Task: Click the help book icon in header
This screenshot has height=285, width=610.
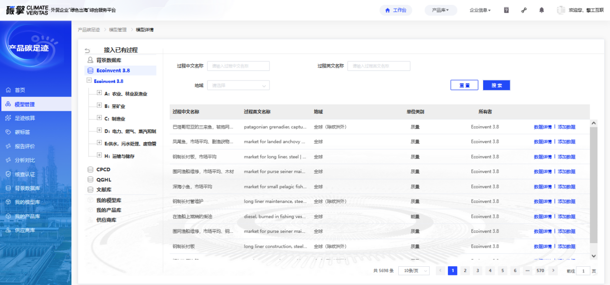Action: pyautogui.click(x=506, y=10)
